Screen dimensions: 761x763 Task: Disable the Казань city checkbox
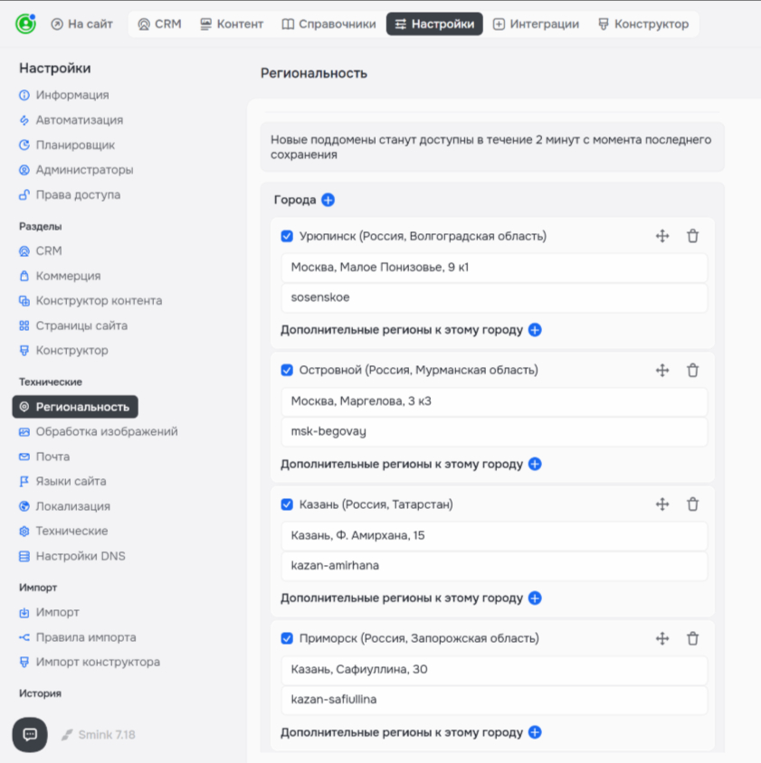pyautogui.click(x=287, y=504)
